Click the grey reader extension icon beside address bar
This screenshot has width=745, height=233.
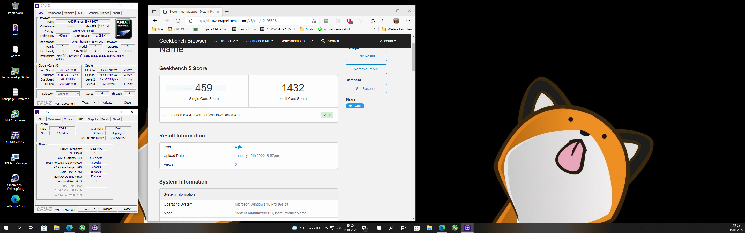click(326, 20)
